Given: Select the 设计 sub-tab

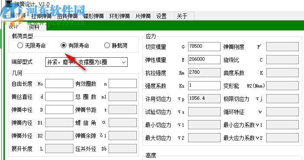Looking at the screenshot, I should click(x=13, y=26).
